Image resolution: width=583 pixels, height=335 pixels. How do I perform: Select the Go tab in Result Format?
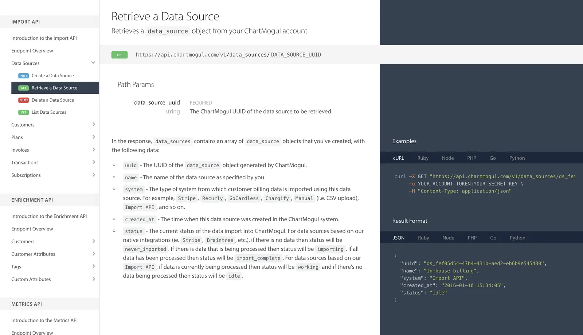493,238
